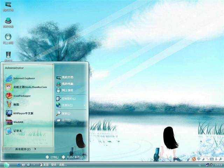This screenshot has height=168, width=224.
Task: Open 我的文档 in the start menu right pane
Action: click(x=65, y=77)
